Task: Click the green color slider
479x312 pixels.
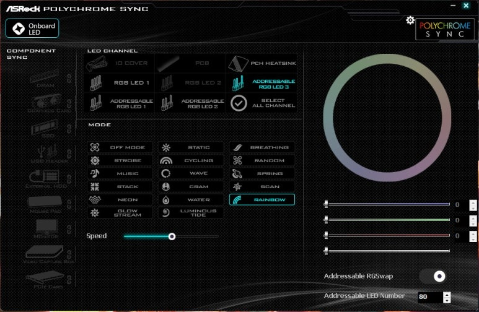Action: tap(388, 220)
